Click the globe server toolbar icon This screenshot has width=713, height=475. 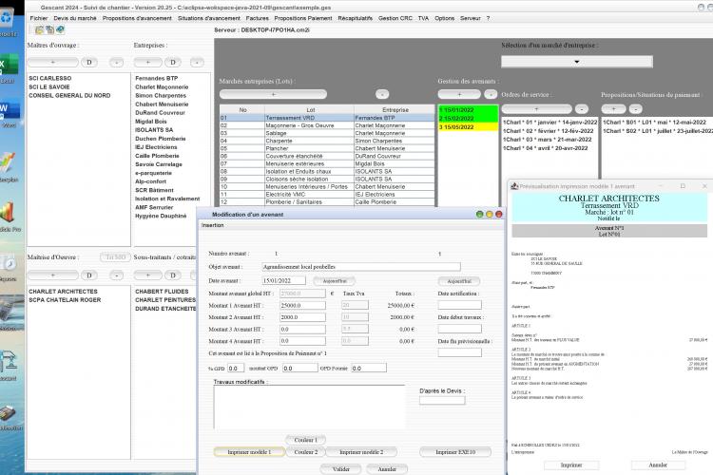tap(60, 30)
